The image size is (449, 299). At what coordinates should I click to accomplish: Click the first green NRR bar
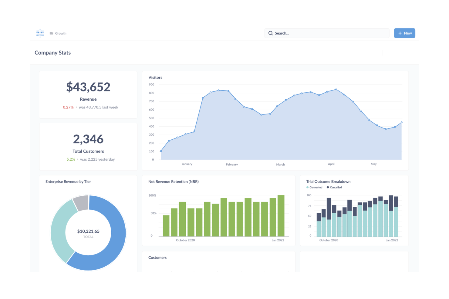166,226
